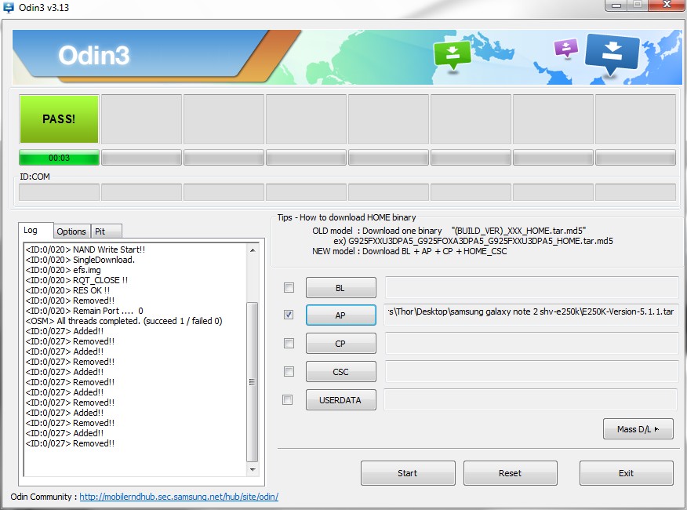Viewport: 687px width, 510px height.
Task: Enable the CSC checkbox
Action: click(x=289, y=371)
